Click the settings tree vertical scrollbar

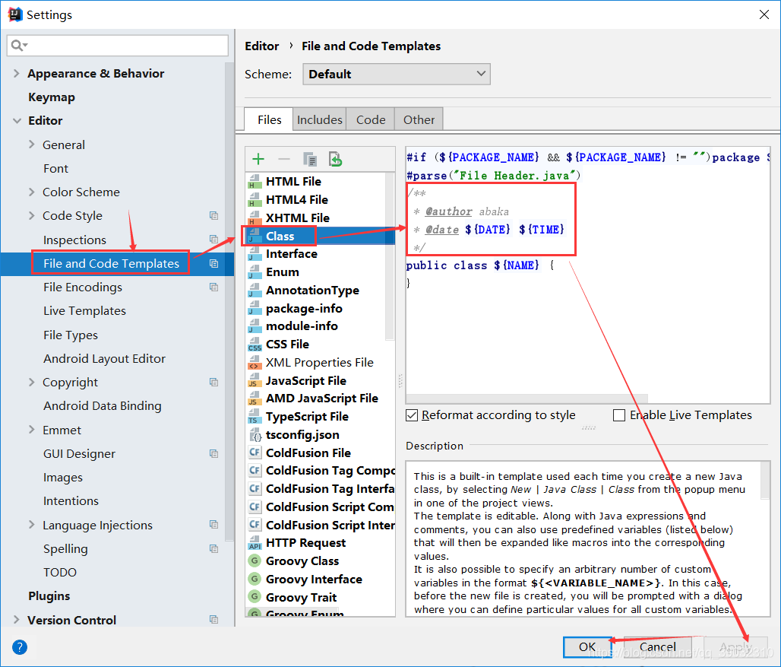pos(229,302)
